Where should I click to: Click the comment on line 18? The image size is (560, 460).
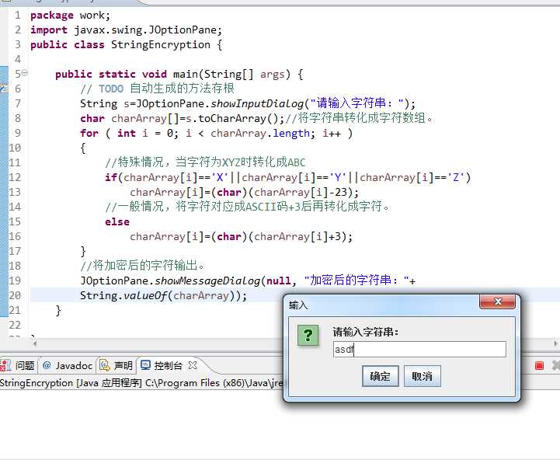point(142,266)
